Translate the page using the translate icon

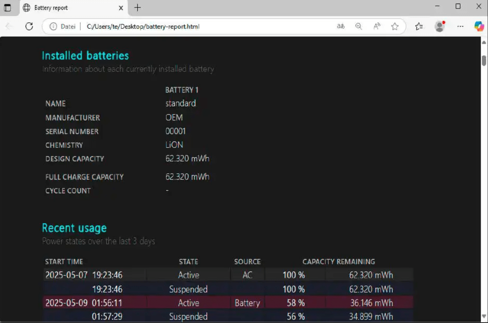click(x=341, y=26)
